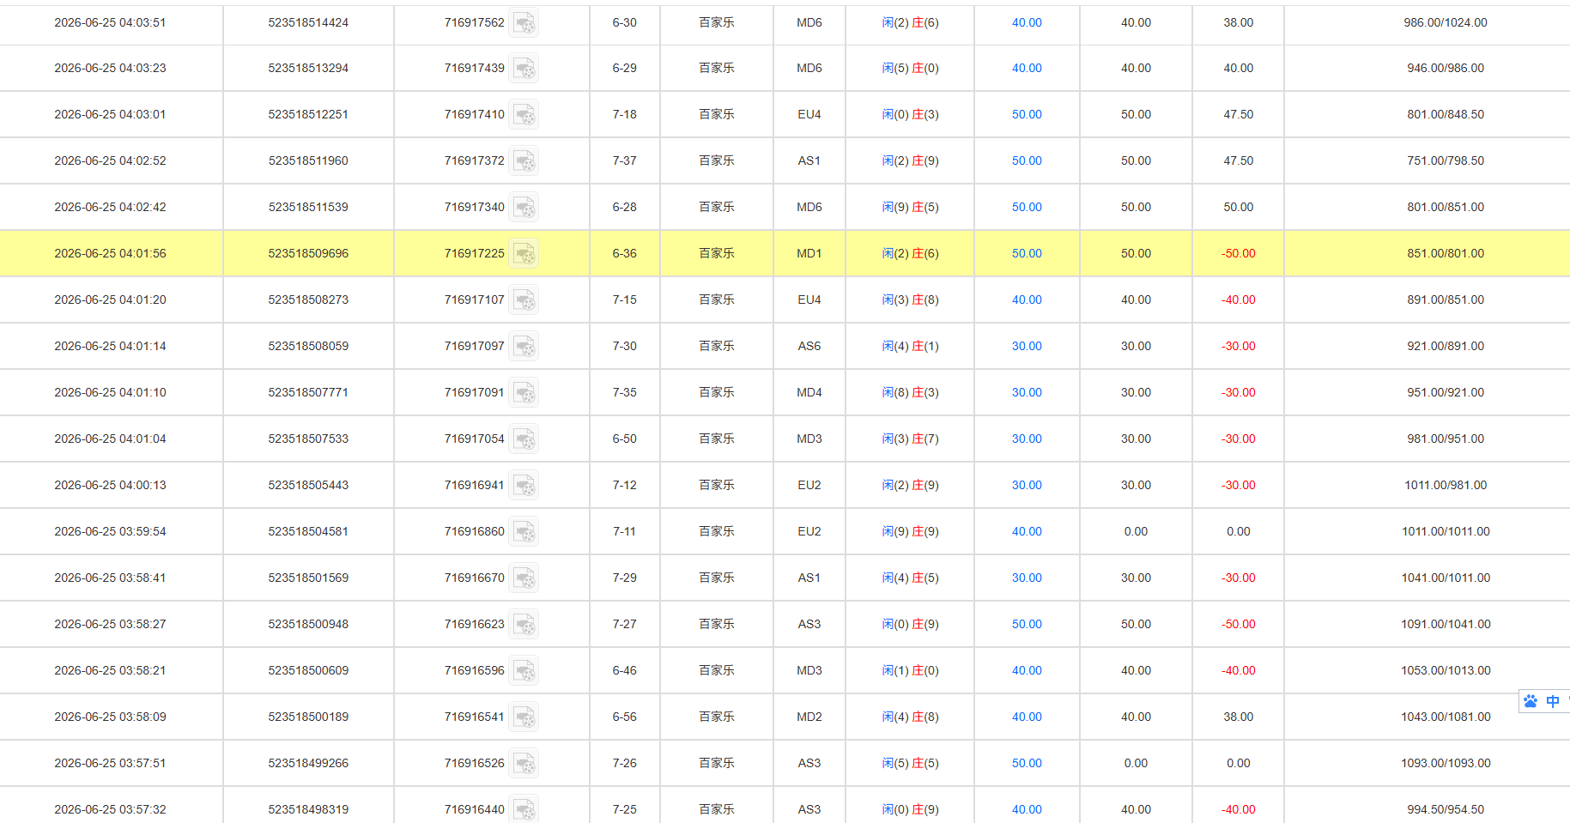Play replay icon for round 716916440
The height and width of the screenshot is (823, 1570).
[x=524, y=809]
